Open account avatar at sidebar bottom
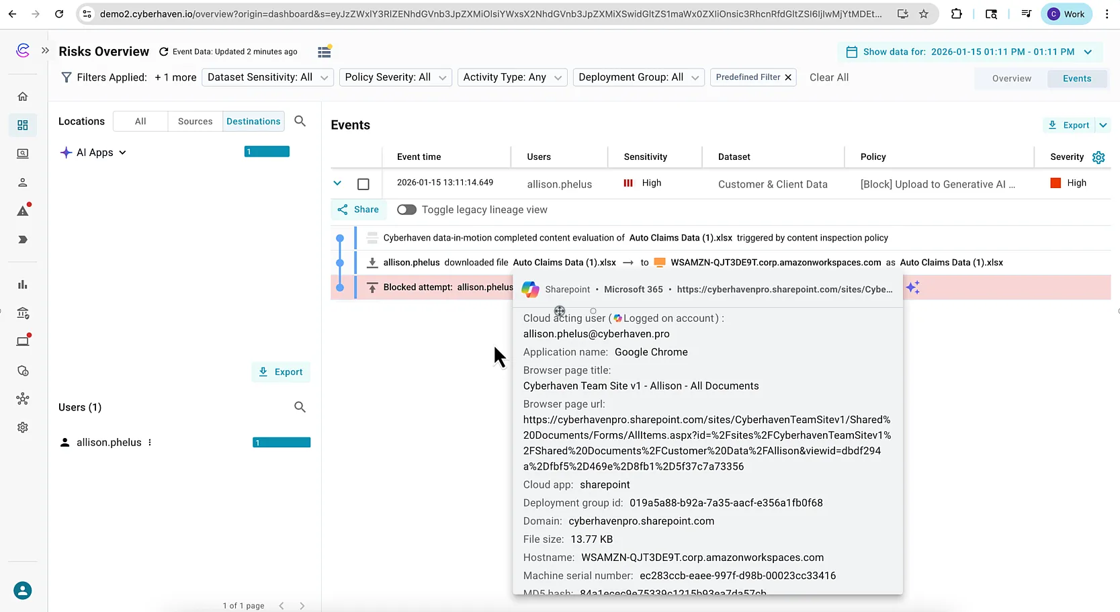1120x612 pixels. point(23,591)
